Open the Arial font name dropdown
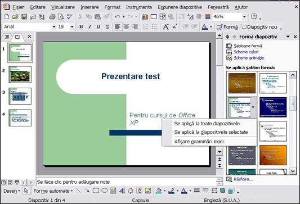300x204 pixels. pos(54,27)
